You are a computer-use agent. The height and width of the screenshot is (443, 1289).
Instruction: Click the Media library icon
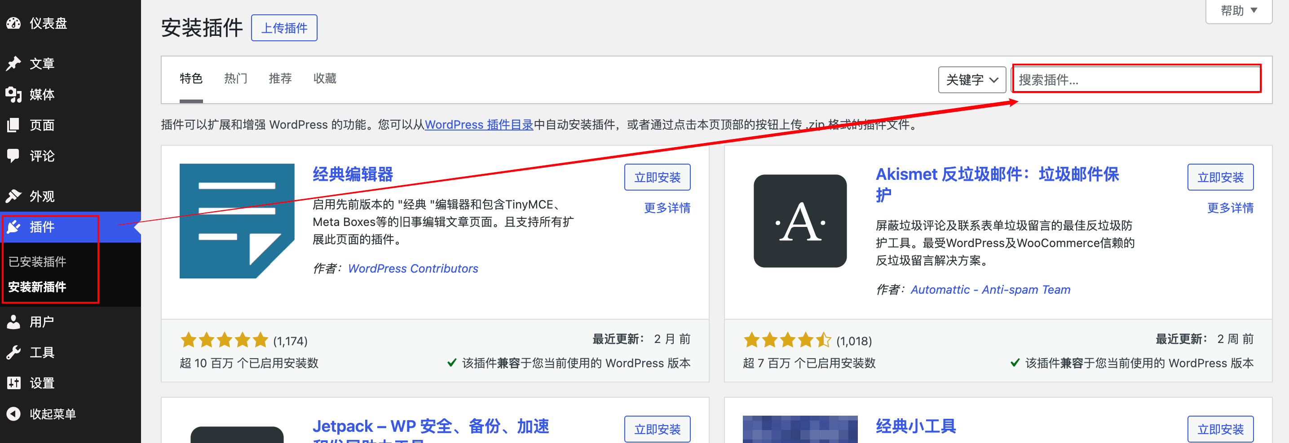pos(13,95)
